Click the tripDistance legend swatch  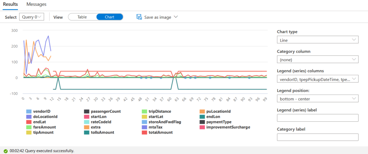point(144,111)
